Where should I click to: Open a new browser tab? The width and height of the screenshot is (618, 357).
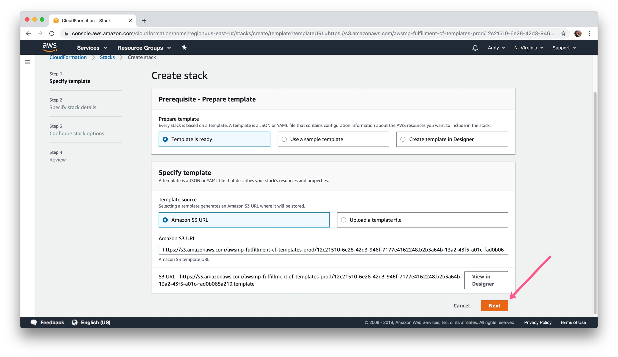[144, 21]
